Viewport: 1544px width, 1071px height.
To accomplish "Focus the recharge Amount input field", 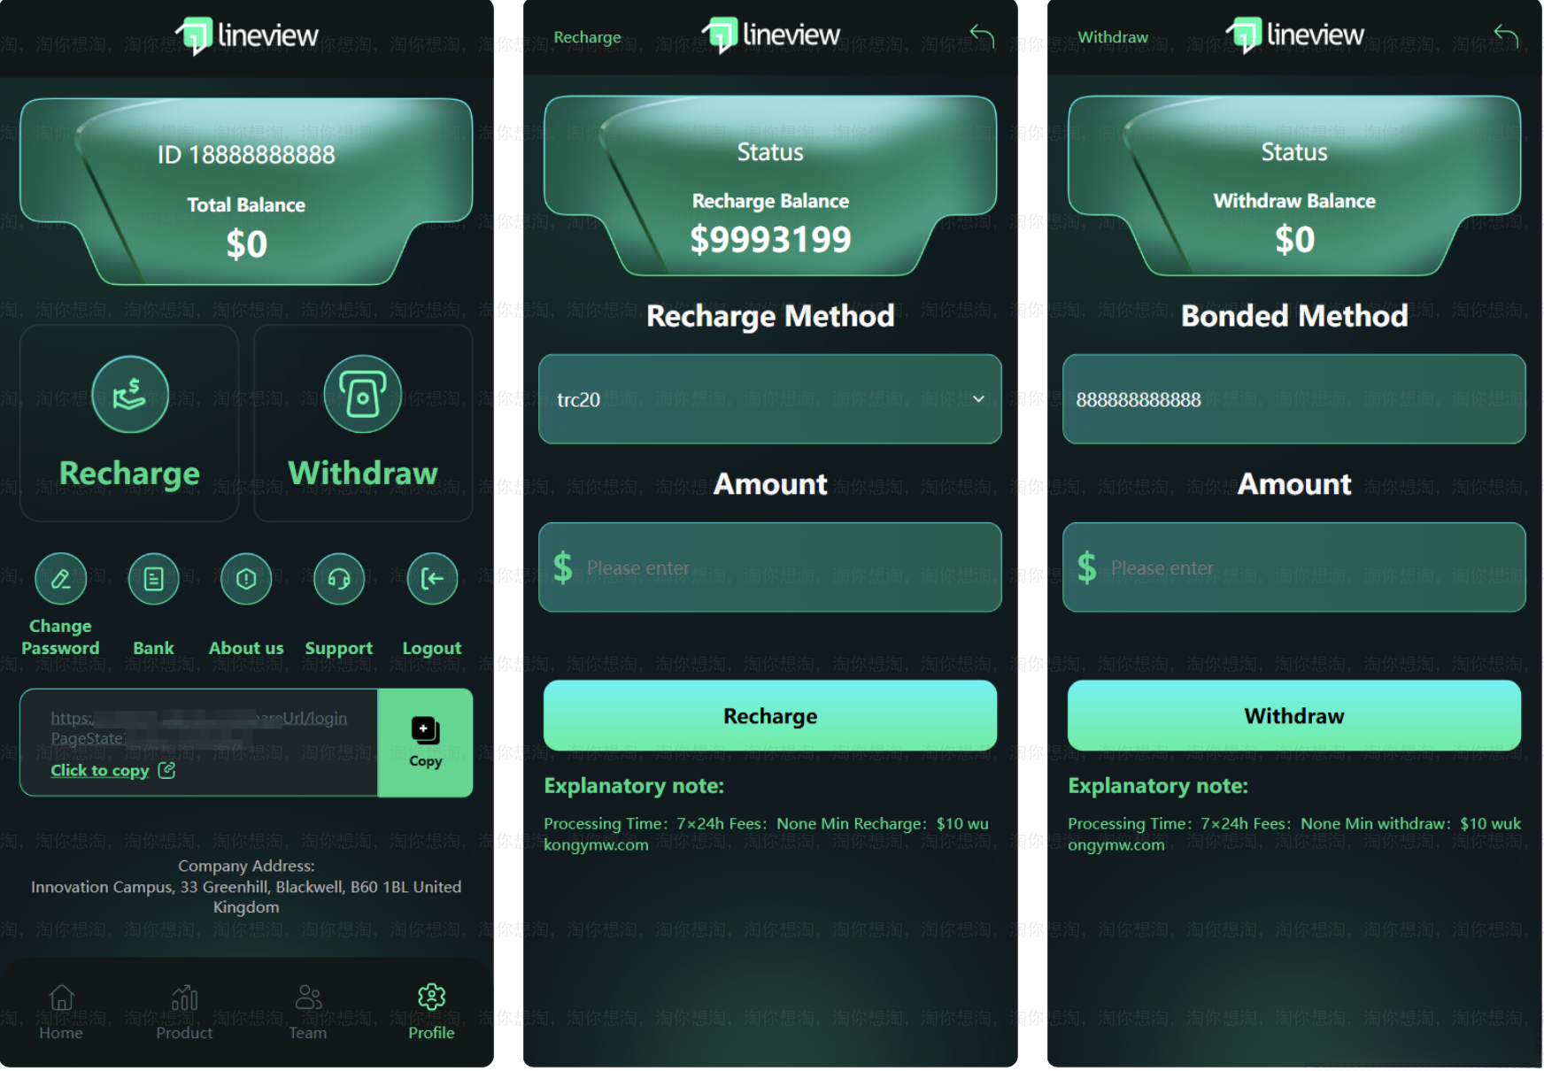I will coord(770,567).
